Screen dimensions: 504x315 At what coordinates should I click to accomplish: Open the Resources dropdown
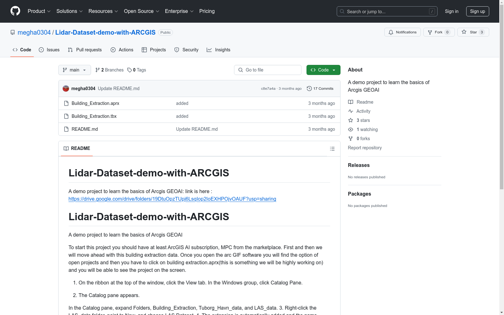(x=103, y=11)
